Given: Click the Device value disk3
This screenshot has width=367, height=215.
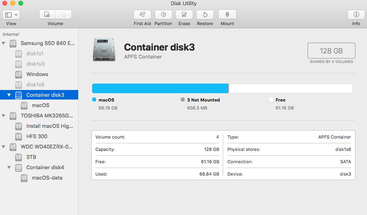Looking at the screenshot, I should point(345,174).
